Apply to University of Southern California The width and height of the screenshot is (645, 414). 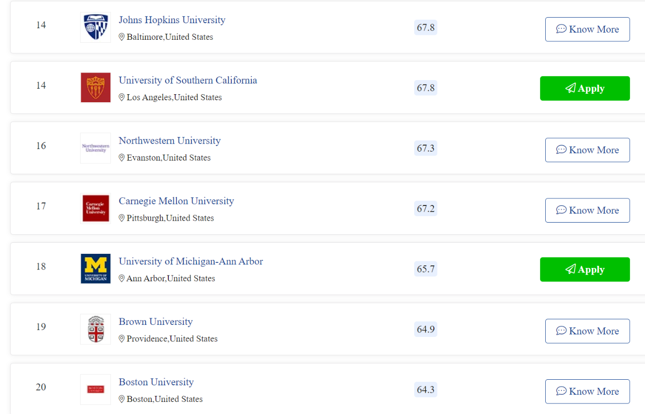[x=585, y=88]
